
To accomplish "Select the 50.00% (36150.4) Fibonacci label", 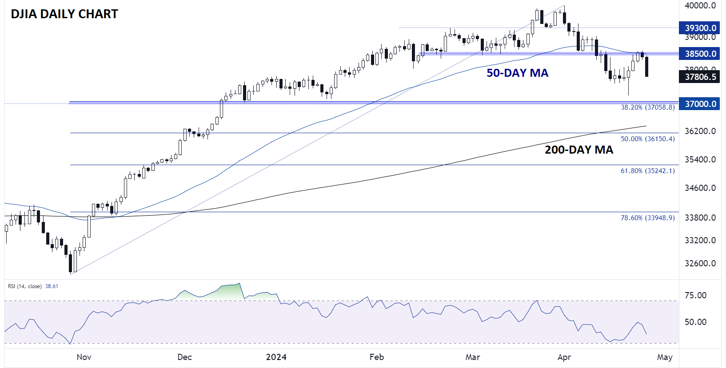I will (x=647, y=139).
